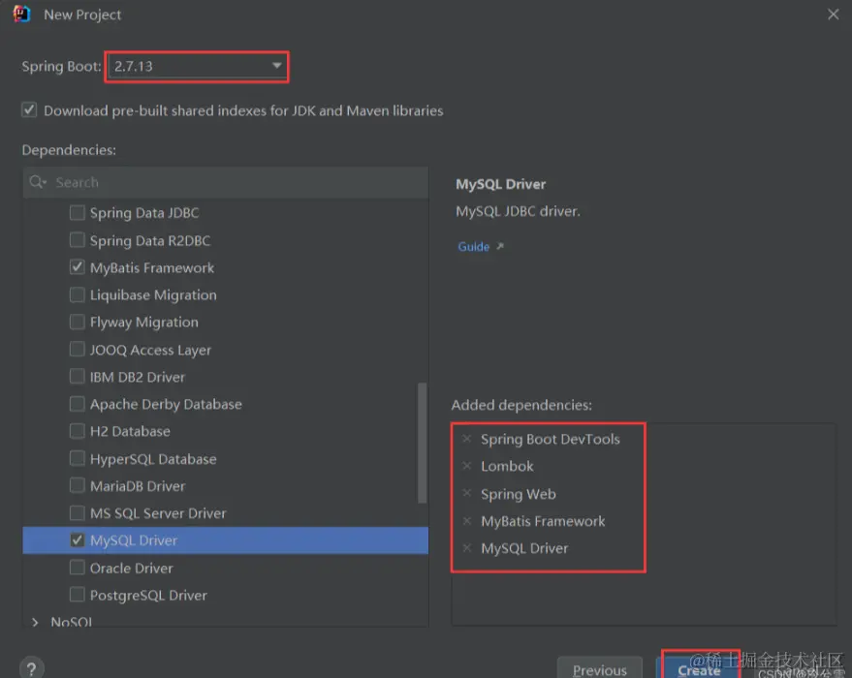Screen dimensions: 852x678
Task: Uncheck the MyBatis Framework checkbox
Action: coord(78,267)
